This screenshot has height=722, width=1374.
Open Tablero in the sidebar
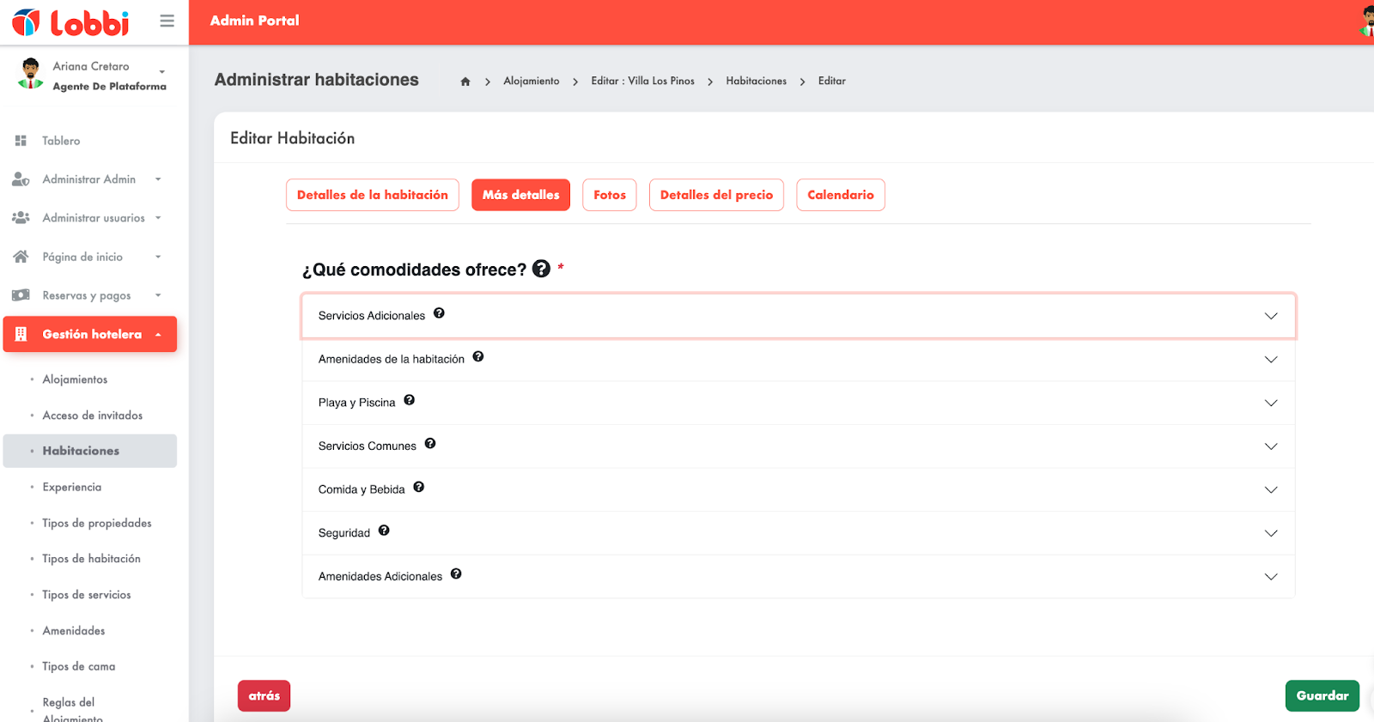pyautogui.click(x=61, y=141)
